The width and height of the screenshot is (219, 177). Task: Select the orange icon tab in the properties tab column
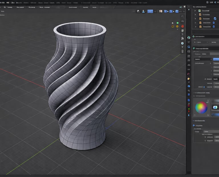[189, 79]
